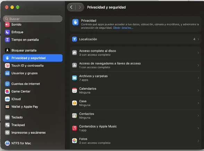Click 'Ninguna' under Contactos
The height and width of the screenshot is (151, 204).
click(85, 118)
